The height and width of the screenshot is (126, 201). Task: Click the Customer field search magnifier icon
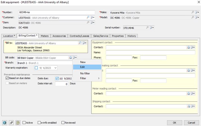click(x=88, y=17)
